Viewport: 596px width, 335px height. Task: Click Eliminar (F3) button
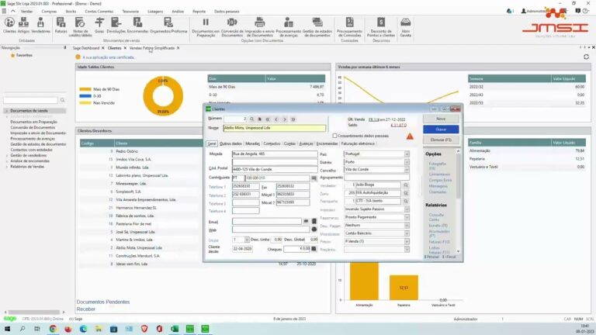coord(441,140)
